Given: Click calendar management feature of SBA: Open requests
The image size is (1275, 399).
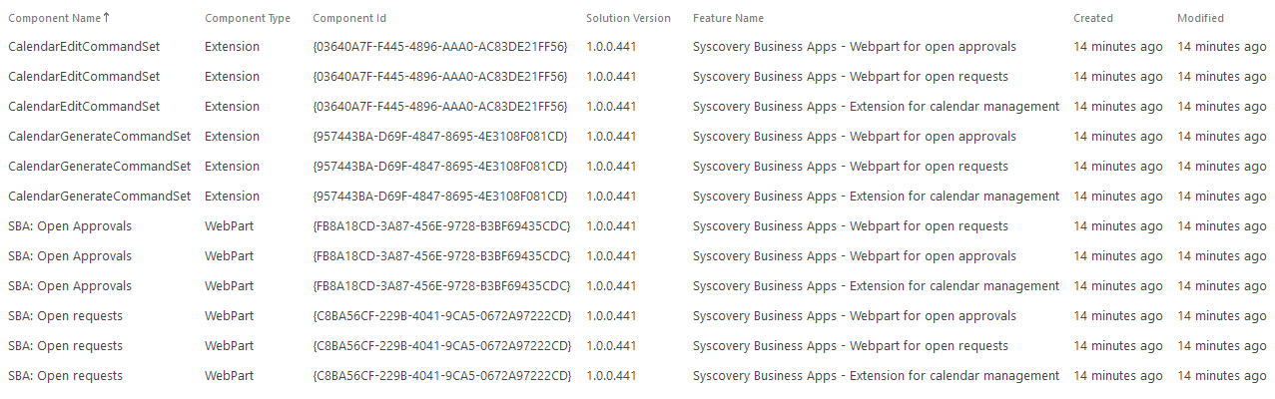Looking at the screenshot, I should (x=877, y=376).
